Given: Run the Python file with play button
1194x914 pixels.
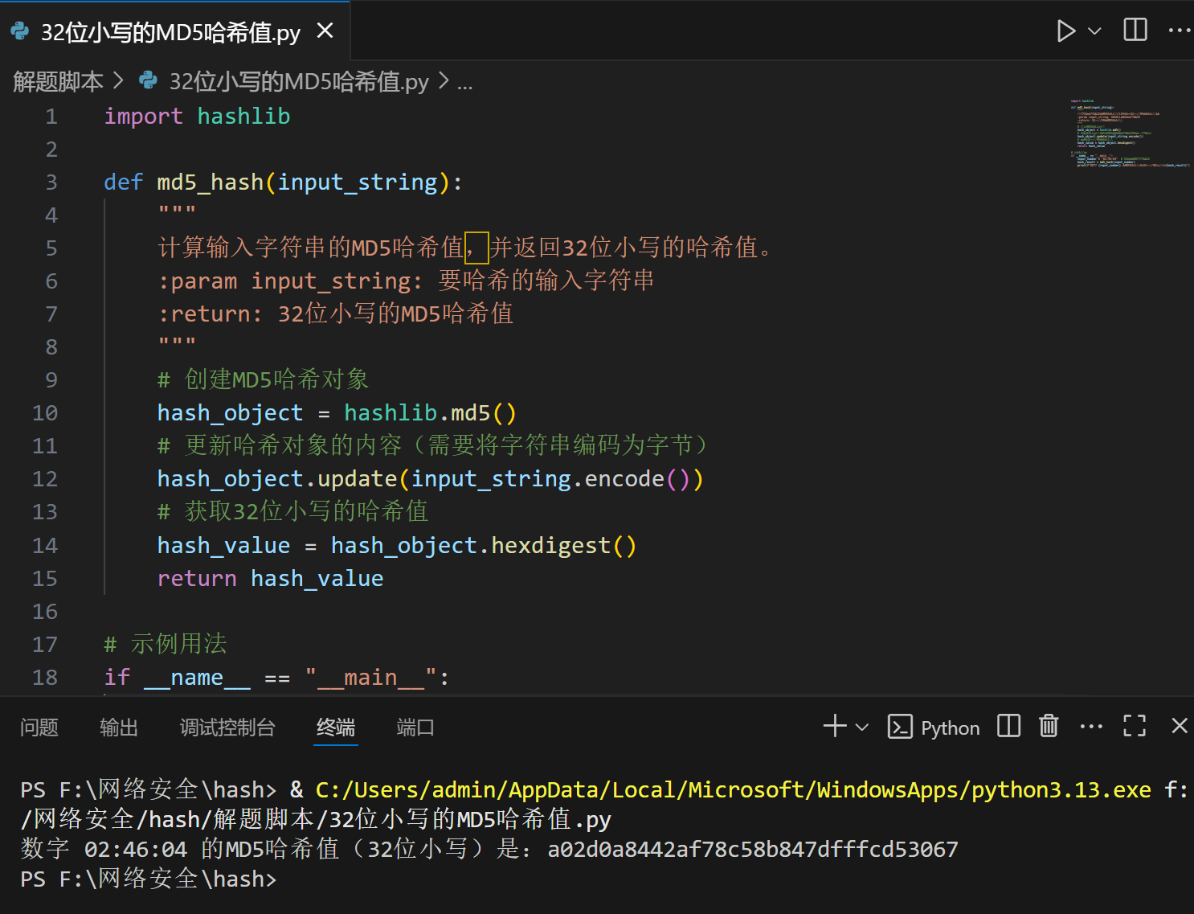Looking at the screenshot, I should pos(1065,31).
